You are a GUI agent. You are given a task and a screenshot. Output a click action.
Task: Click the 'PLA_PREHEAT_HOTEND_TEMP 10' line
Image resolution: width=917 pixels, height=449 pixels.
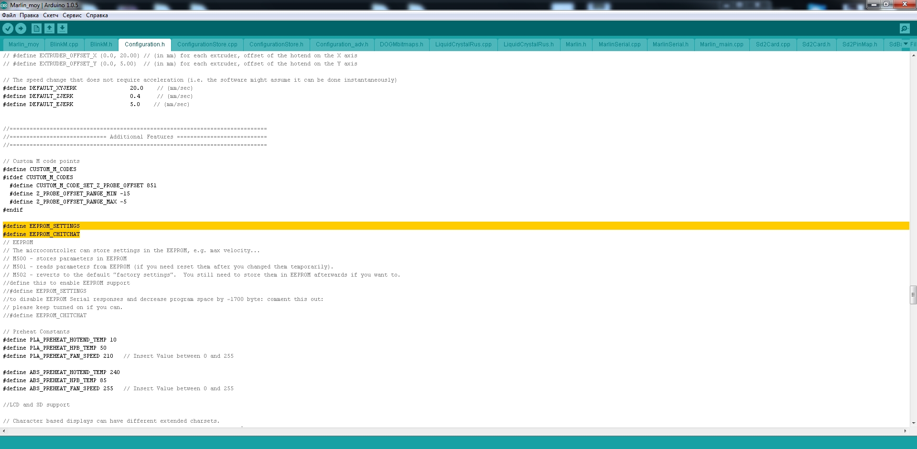(x=60, y=340)
